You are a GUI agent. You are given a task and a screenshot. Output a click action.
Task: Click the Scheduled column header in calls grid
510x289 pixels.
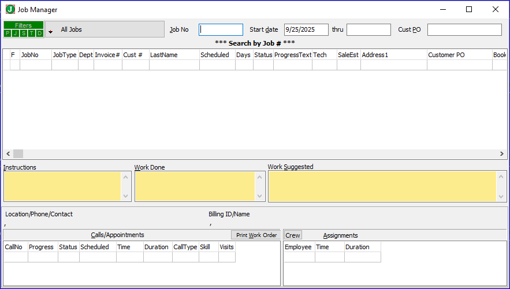98,247
